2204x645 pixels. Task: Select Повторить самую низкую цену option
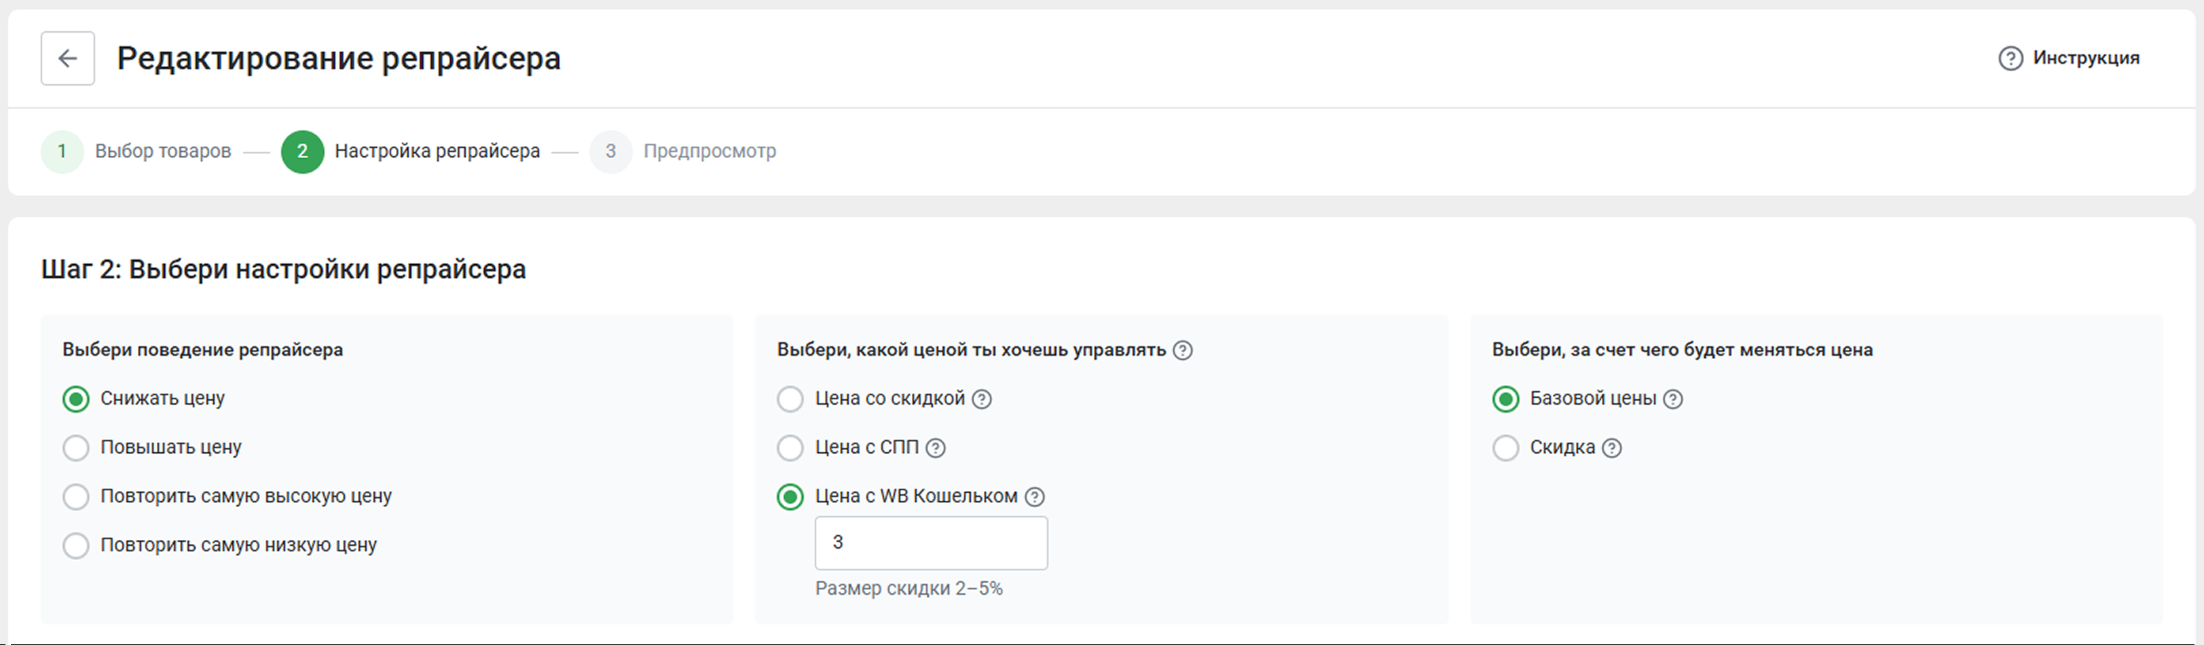coord(76,545)
